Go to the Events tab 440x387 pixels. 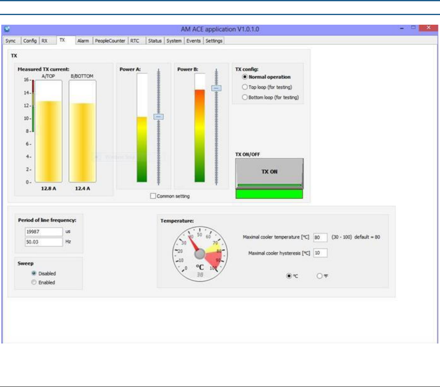193,41
